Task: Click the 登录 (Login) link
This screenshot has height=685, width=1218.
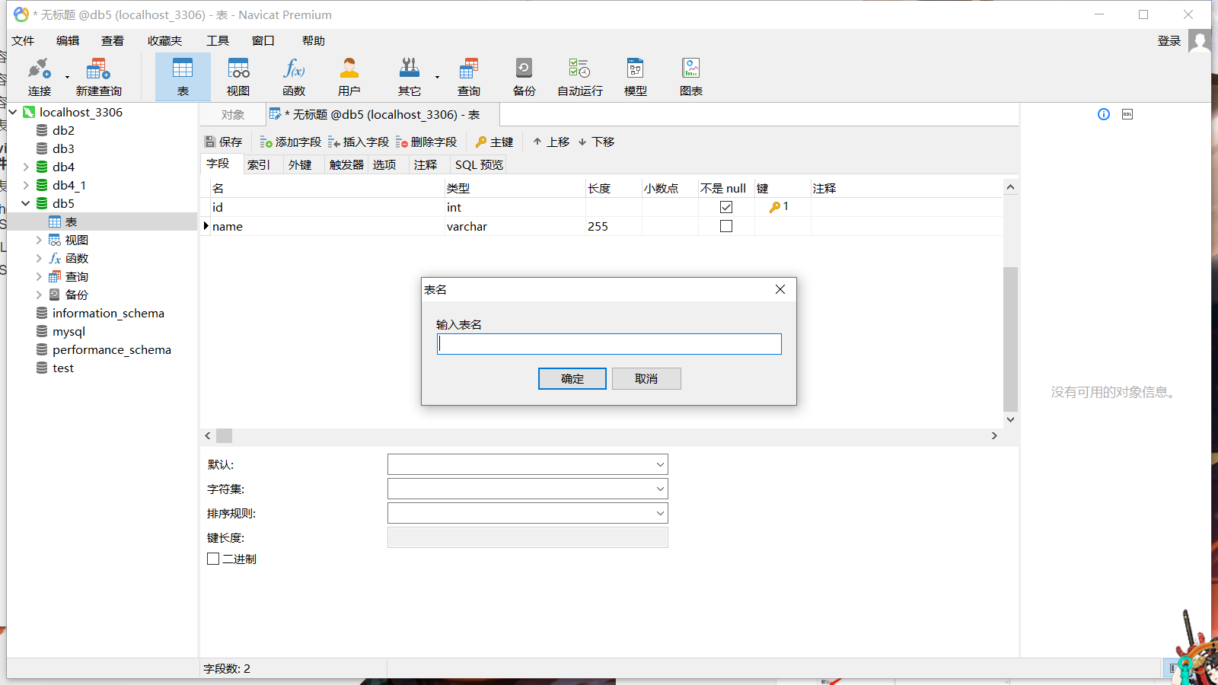Action: coord(1169,41)
